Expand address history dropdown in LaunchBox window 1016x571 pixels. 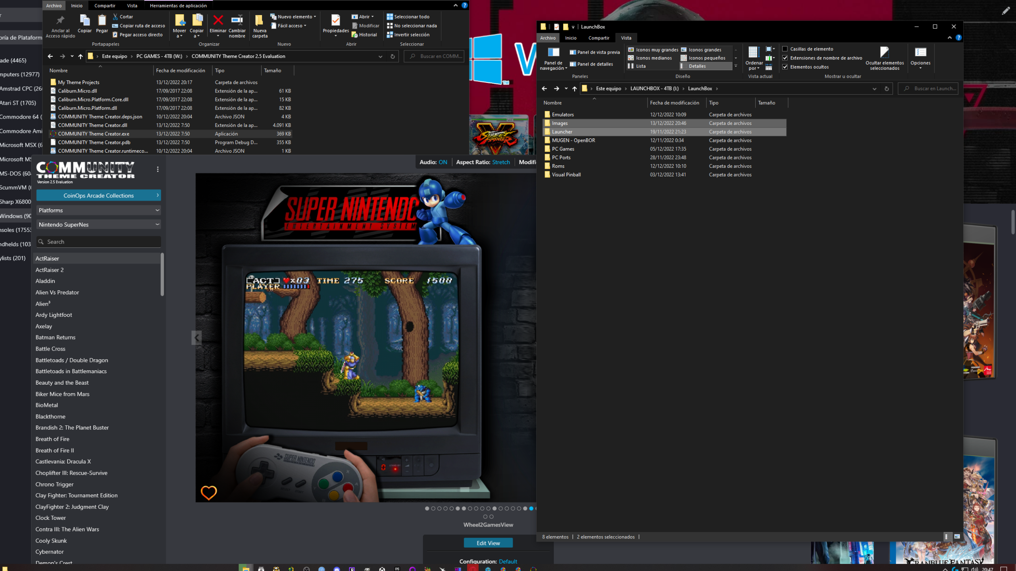tap(874, 88)
